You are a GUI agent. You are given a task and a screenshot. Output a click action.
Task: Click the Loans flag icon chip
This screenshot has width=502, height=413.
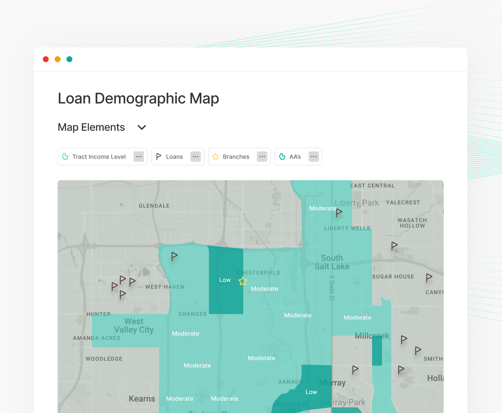(x=159, y=157)
